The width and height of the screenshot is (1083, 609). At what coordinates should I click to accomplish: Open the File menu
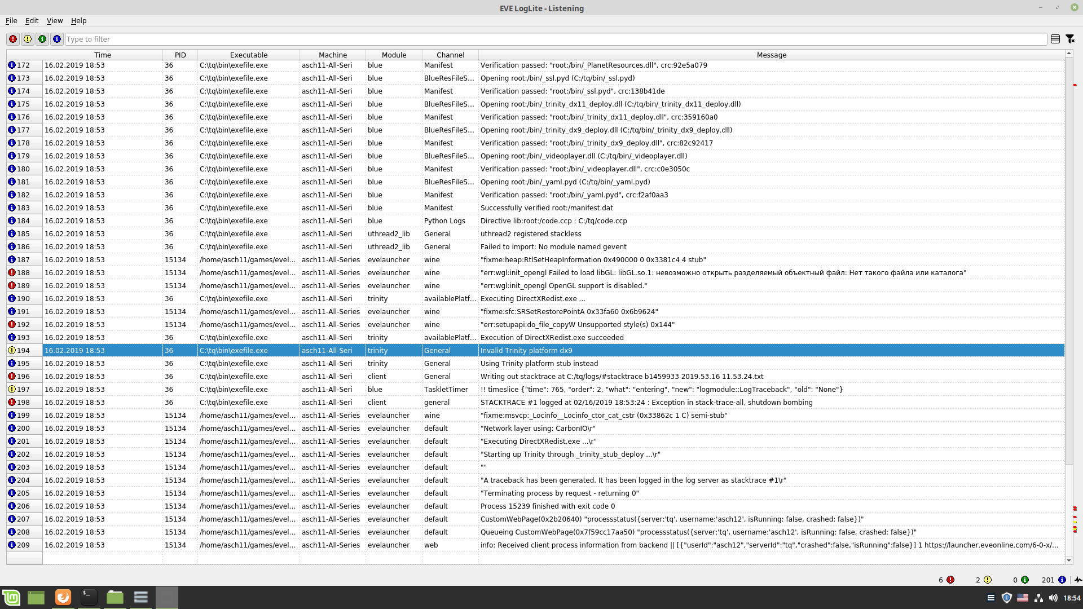pos(11,20)
